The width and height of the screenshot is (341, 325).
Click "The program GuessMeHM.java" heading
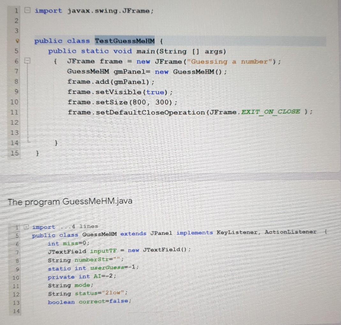click(70, 202)
